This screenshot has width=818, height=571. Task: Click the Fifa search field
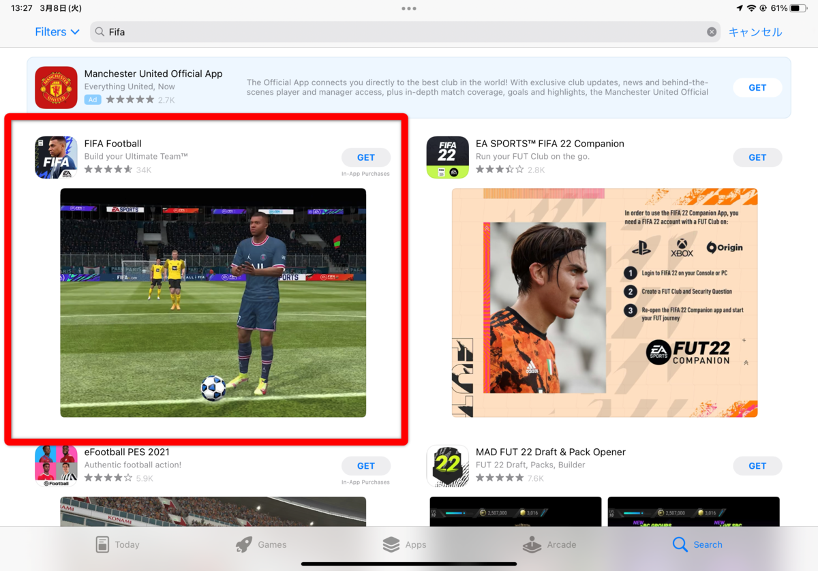(x=406, y=32)
